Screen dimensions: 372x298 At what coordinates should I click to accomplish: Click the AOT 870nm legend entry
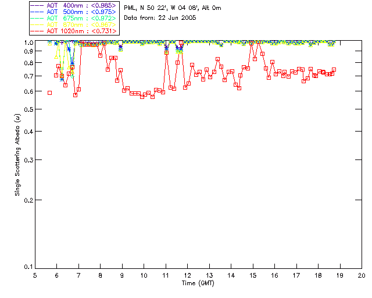[74, 24]
